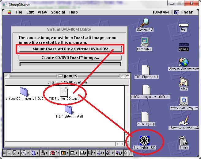201x159 pixels.
Task: Select the Computer desktop icon
Action: pos(144,44)
